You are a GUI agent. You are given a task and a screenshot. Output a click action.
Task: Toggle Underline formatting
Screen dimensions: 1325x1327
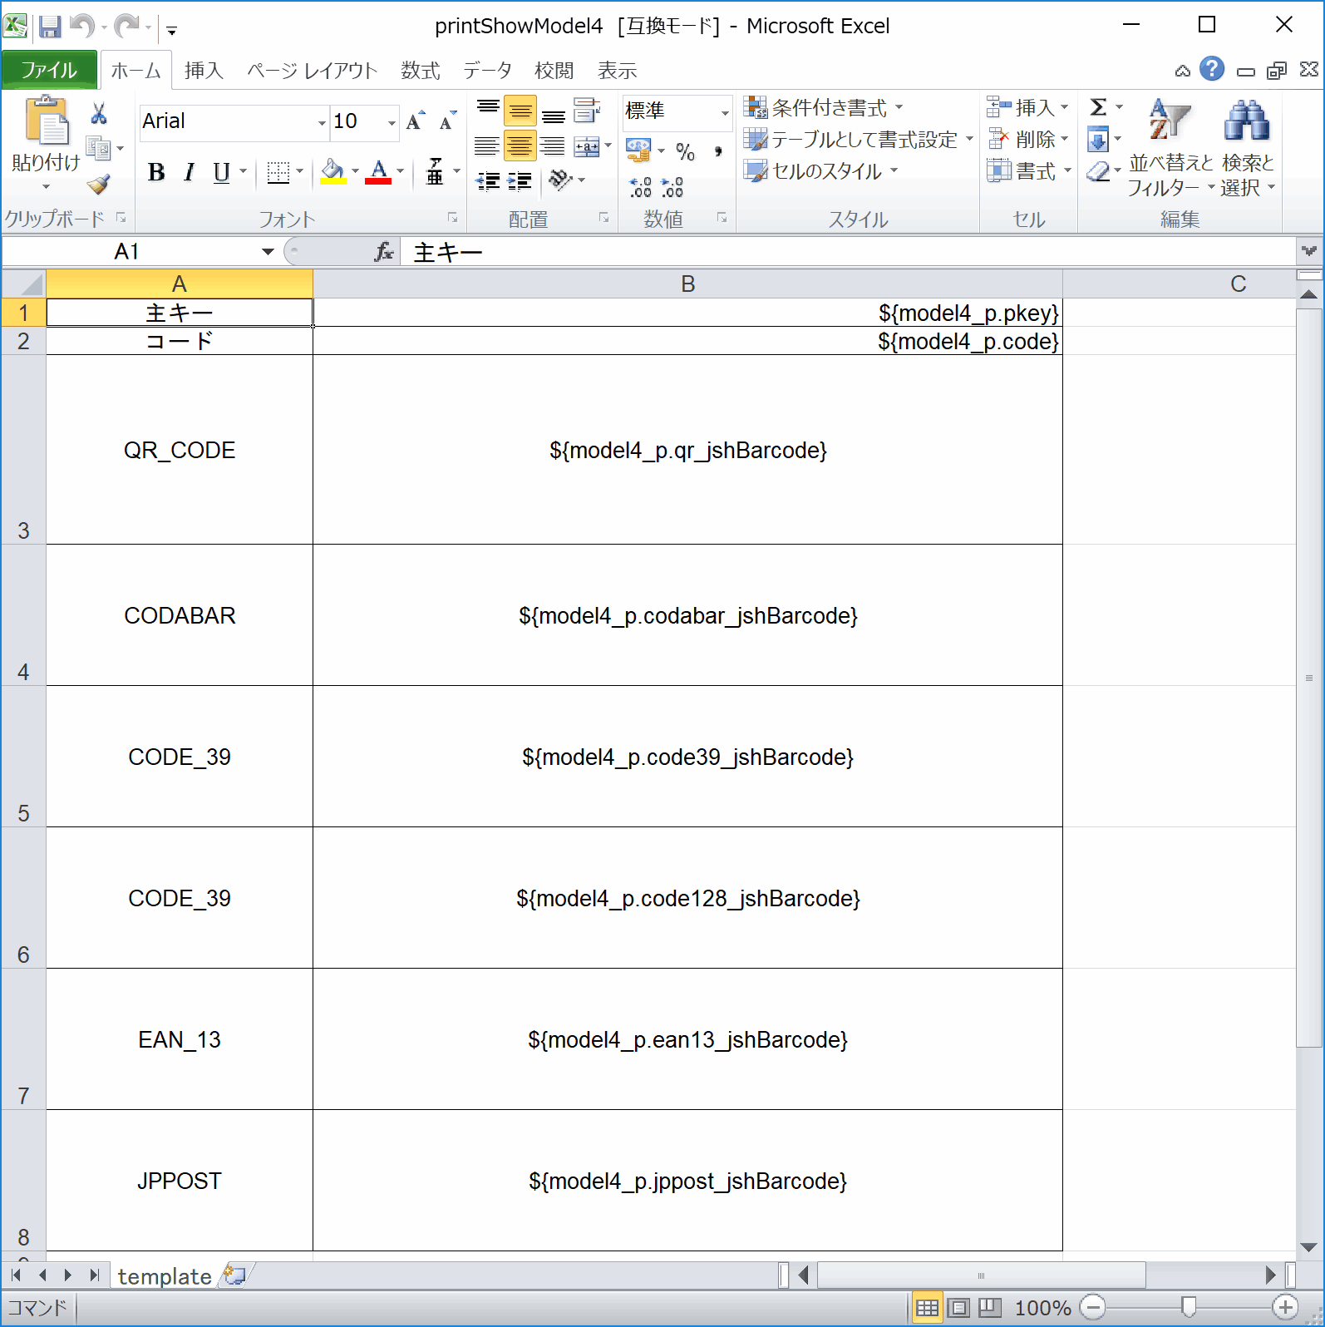click(221, 172)
